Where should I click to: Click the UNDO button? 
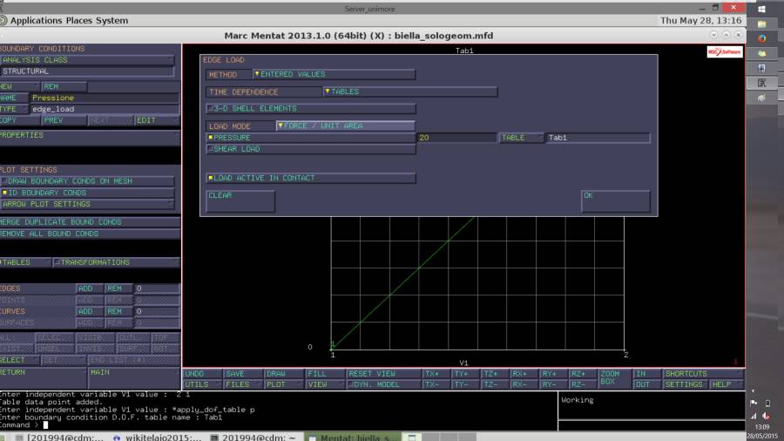(202, 374)
